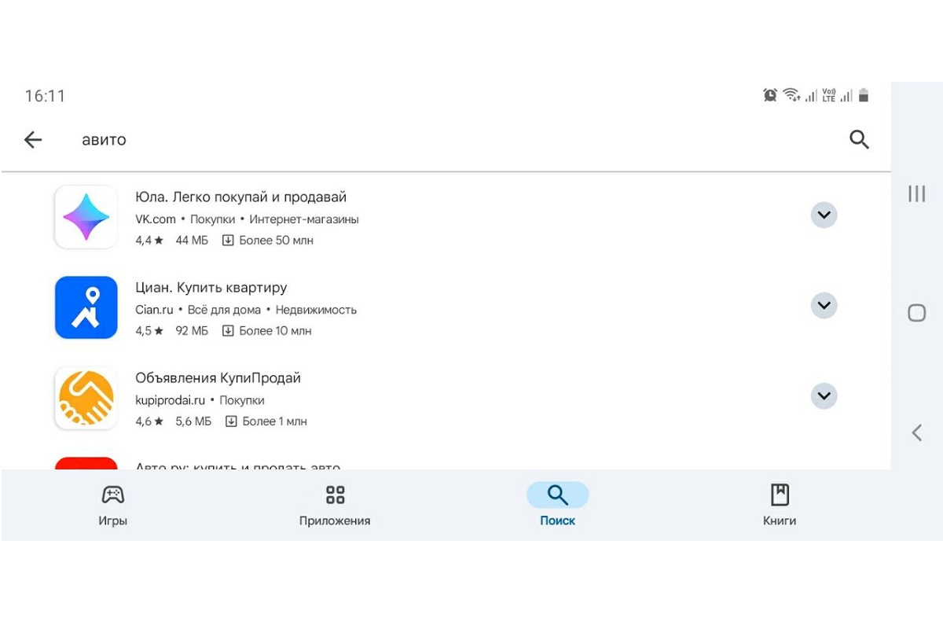
Task: Switch to the Приложения tab
Action: point(335,505)
